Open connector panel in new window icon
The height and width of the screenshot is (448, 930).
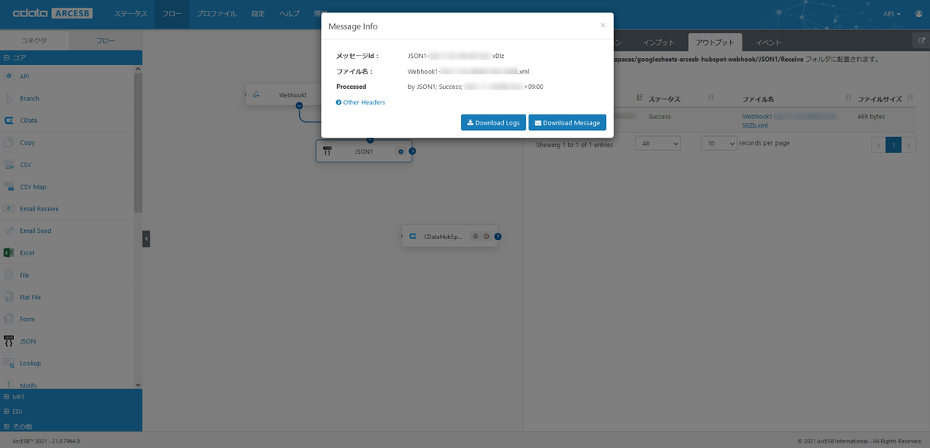[x=921, y=40]
